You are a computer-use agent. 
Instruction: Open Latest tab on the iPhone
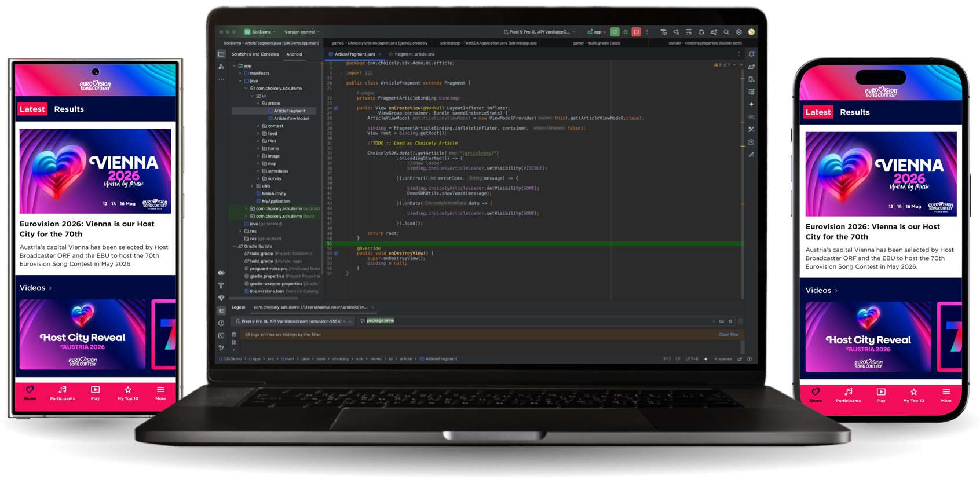pyautogui.click(x=818, y=112)
